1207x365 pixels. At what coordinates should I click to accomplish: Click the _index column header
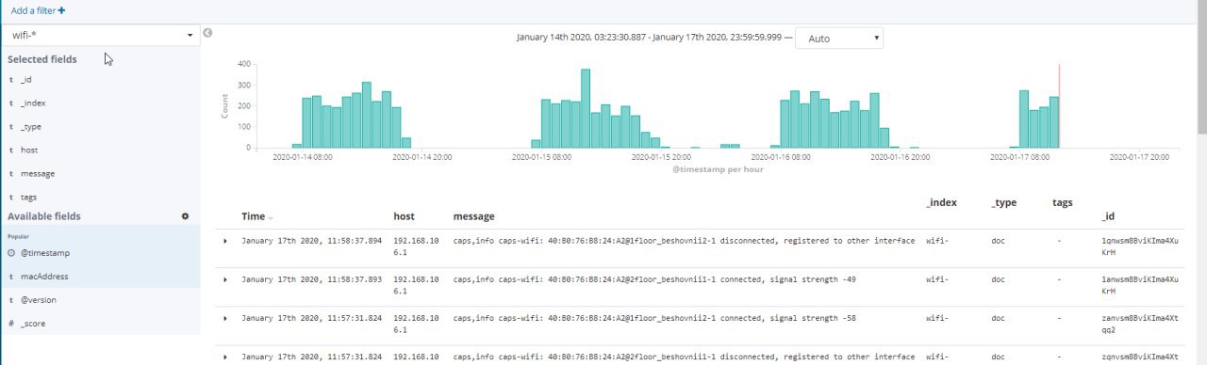point(942,202)
